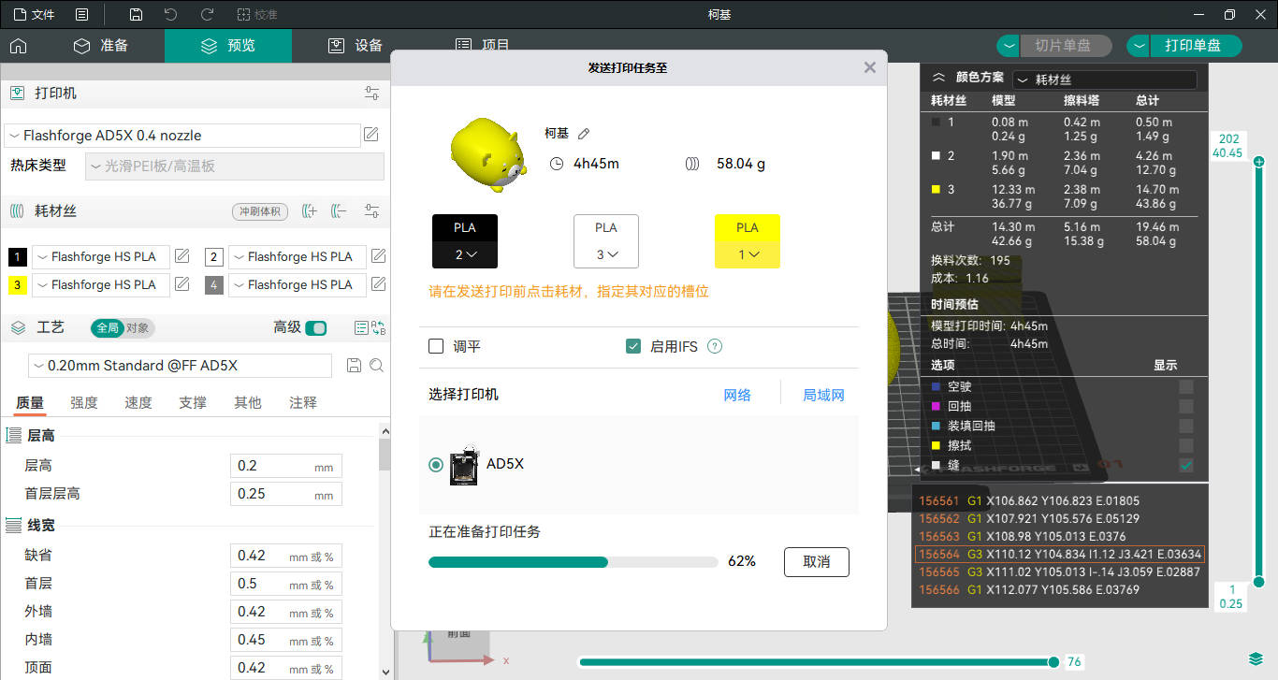Screen dimensions: 1278x680
Task: Open dropdown arrow beside 切片单盘
Action: [1009, 46]
